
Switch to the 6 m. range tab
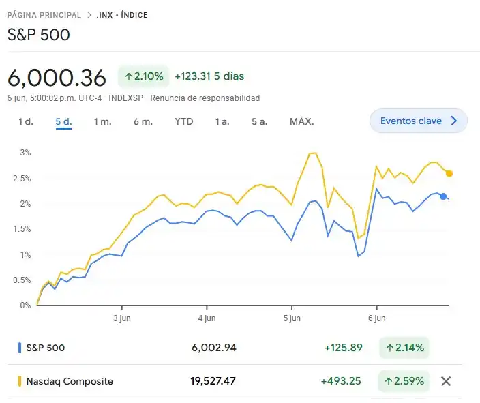click(x=143, y=121)
